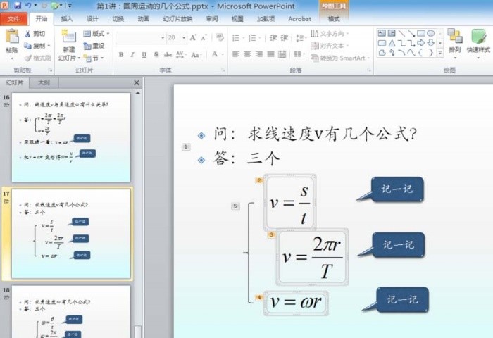The width and height of the screenshot is (493, 338).
Task: Open Quick Styles (快速样式) gallery
Action: 478,37
